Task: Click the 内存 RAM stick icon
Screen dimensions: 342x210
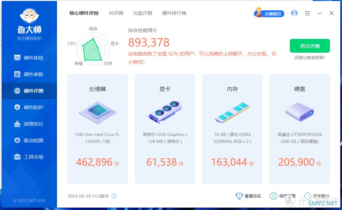Action: click(x=232, y=112)
